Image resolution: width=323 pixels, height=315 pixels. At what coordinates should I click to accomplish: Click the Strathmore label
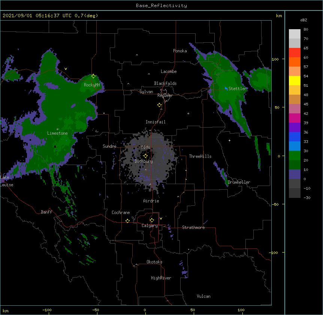(x=193, y=227)
